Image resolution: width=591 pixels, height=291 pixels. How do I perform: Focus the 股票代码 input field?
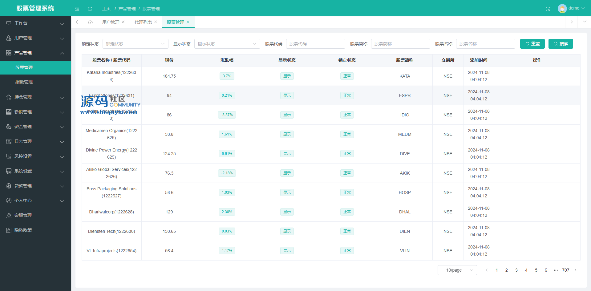(315, 44)
